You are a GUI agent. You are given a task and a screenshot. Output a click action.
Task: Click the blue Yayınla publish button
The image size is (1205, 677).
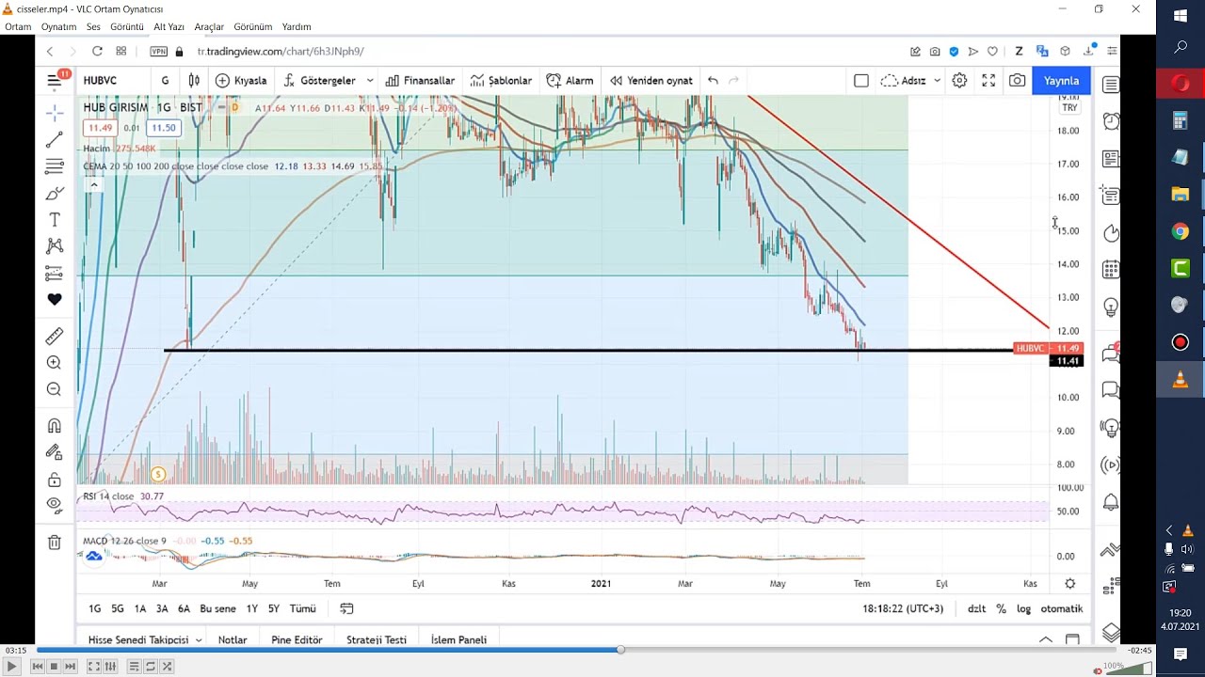(1061, 81)
